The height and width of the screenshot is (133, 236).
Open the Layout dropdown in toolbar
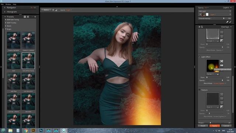tap(69, 10)
